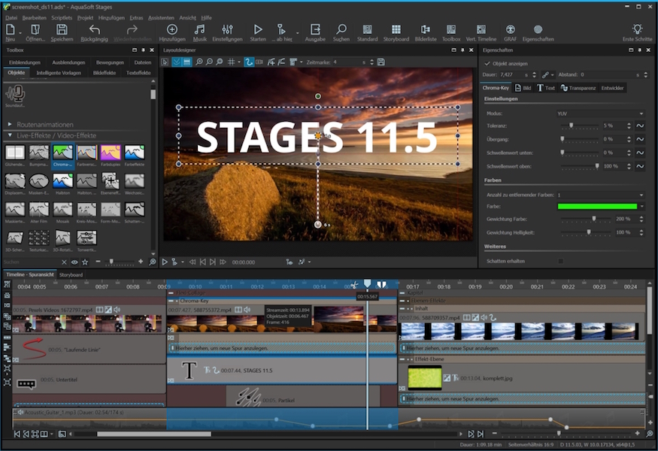Click Toleranz slider handle

[571, 126]
